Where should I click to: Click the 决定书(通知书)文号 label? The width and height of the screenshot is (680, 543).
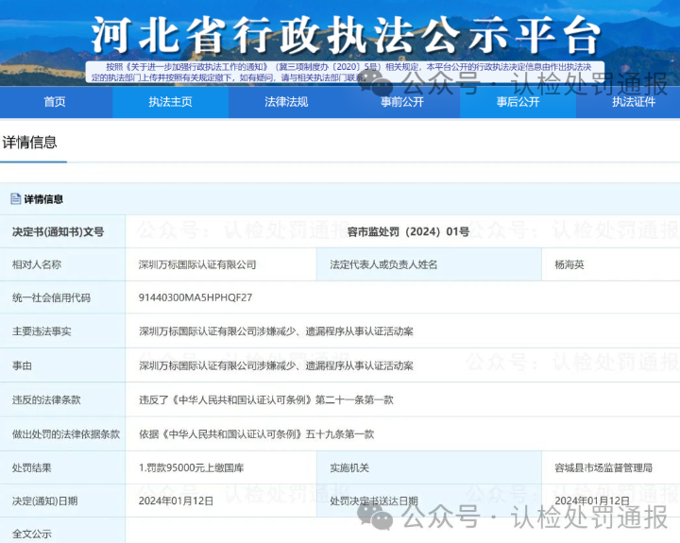[59, 231]
